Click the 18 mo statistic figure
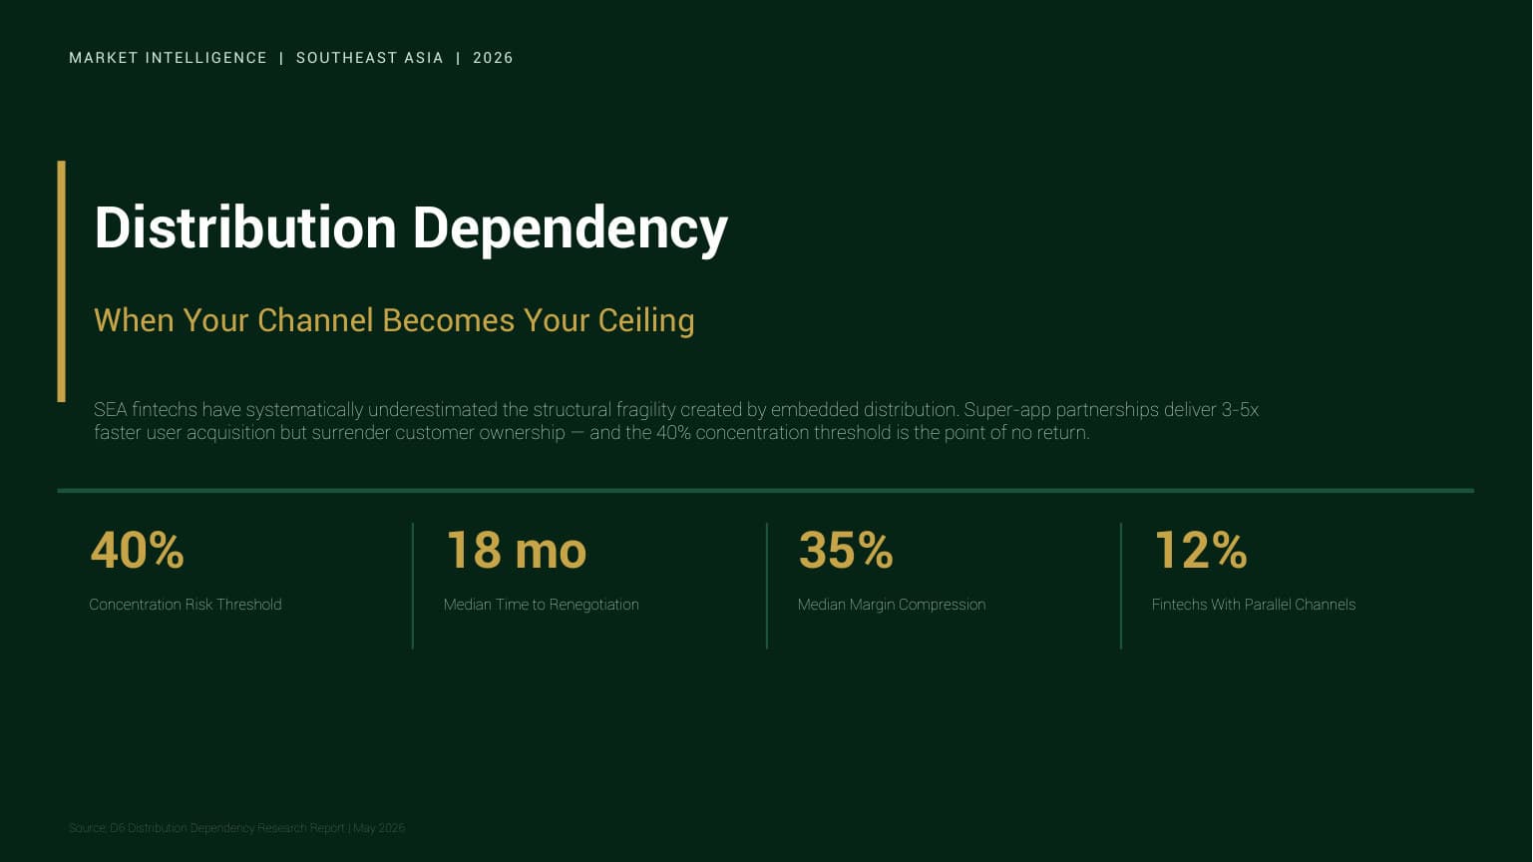Screen dimensions: 1533x862 (516, 550)
